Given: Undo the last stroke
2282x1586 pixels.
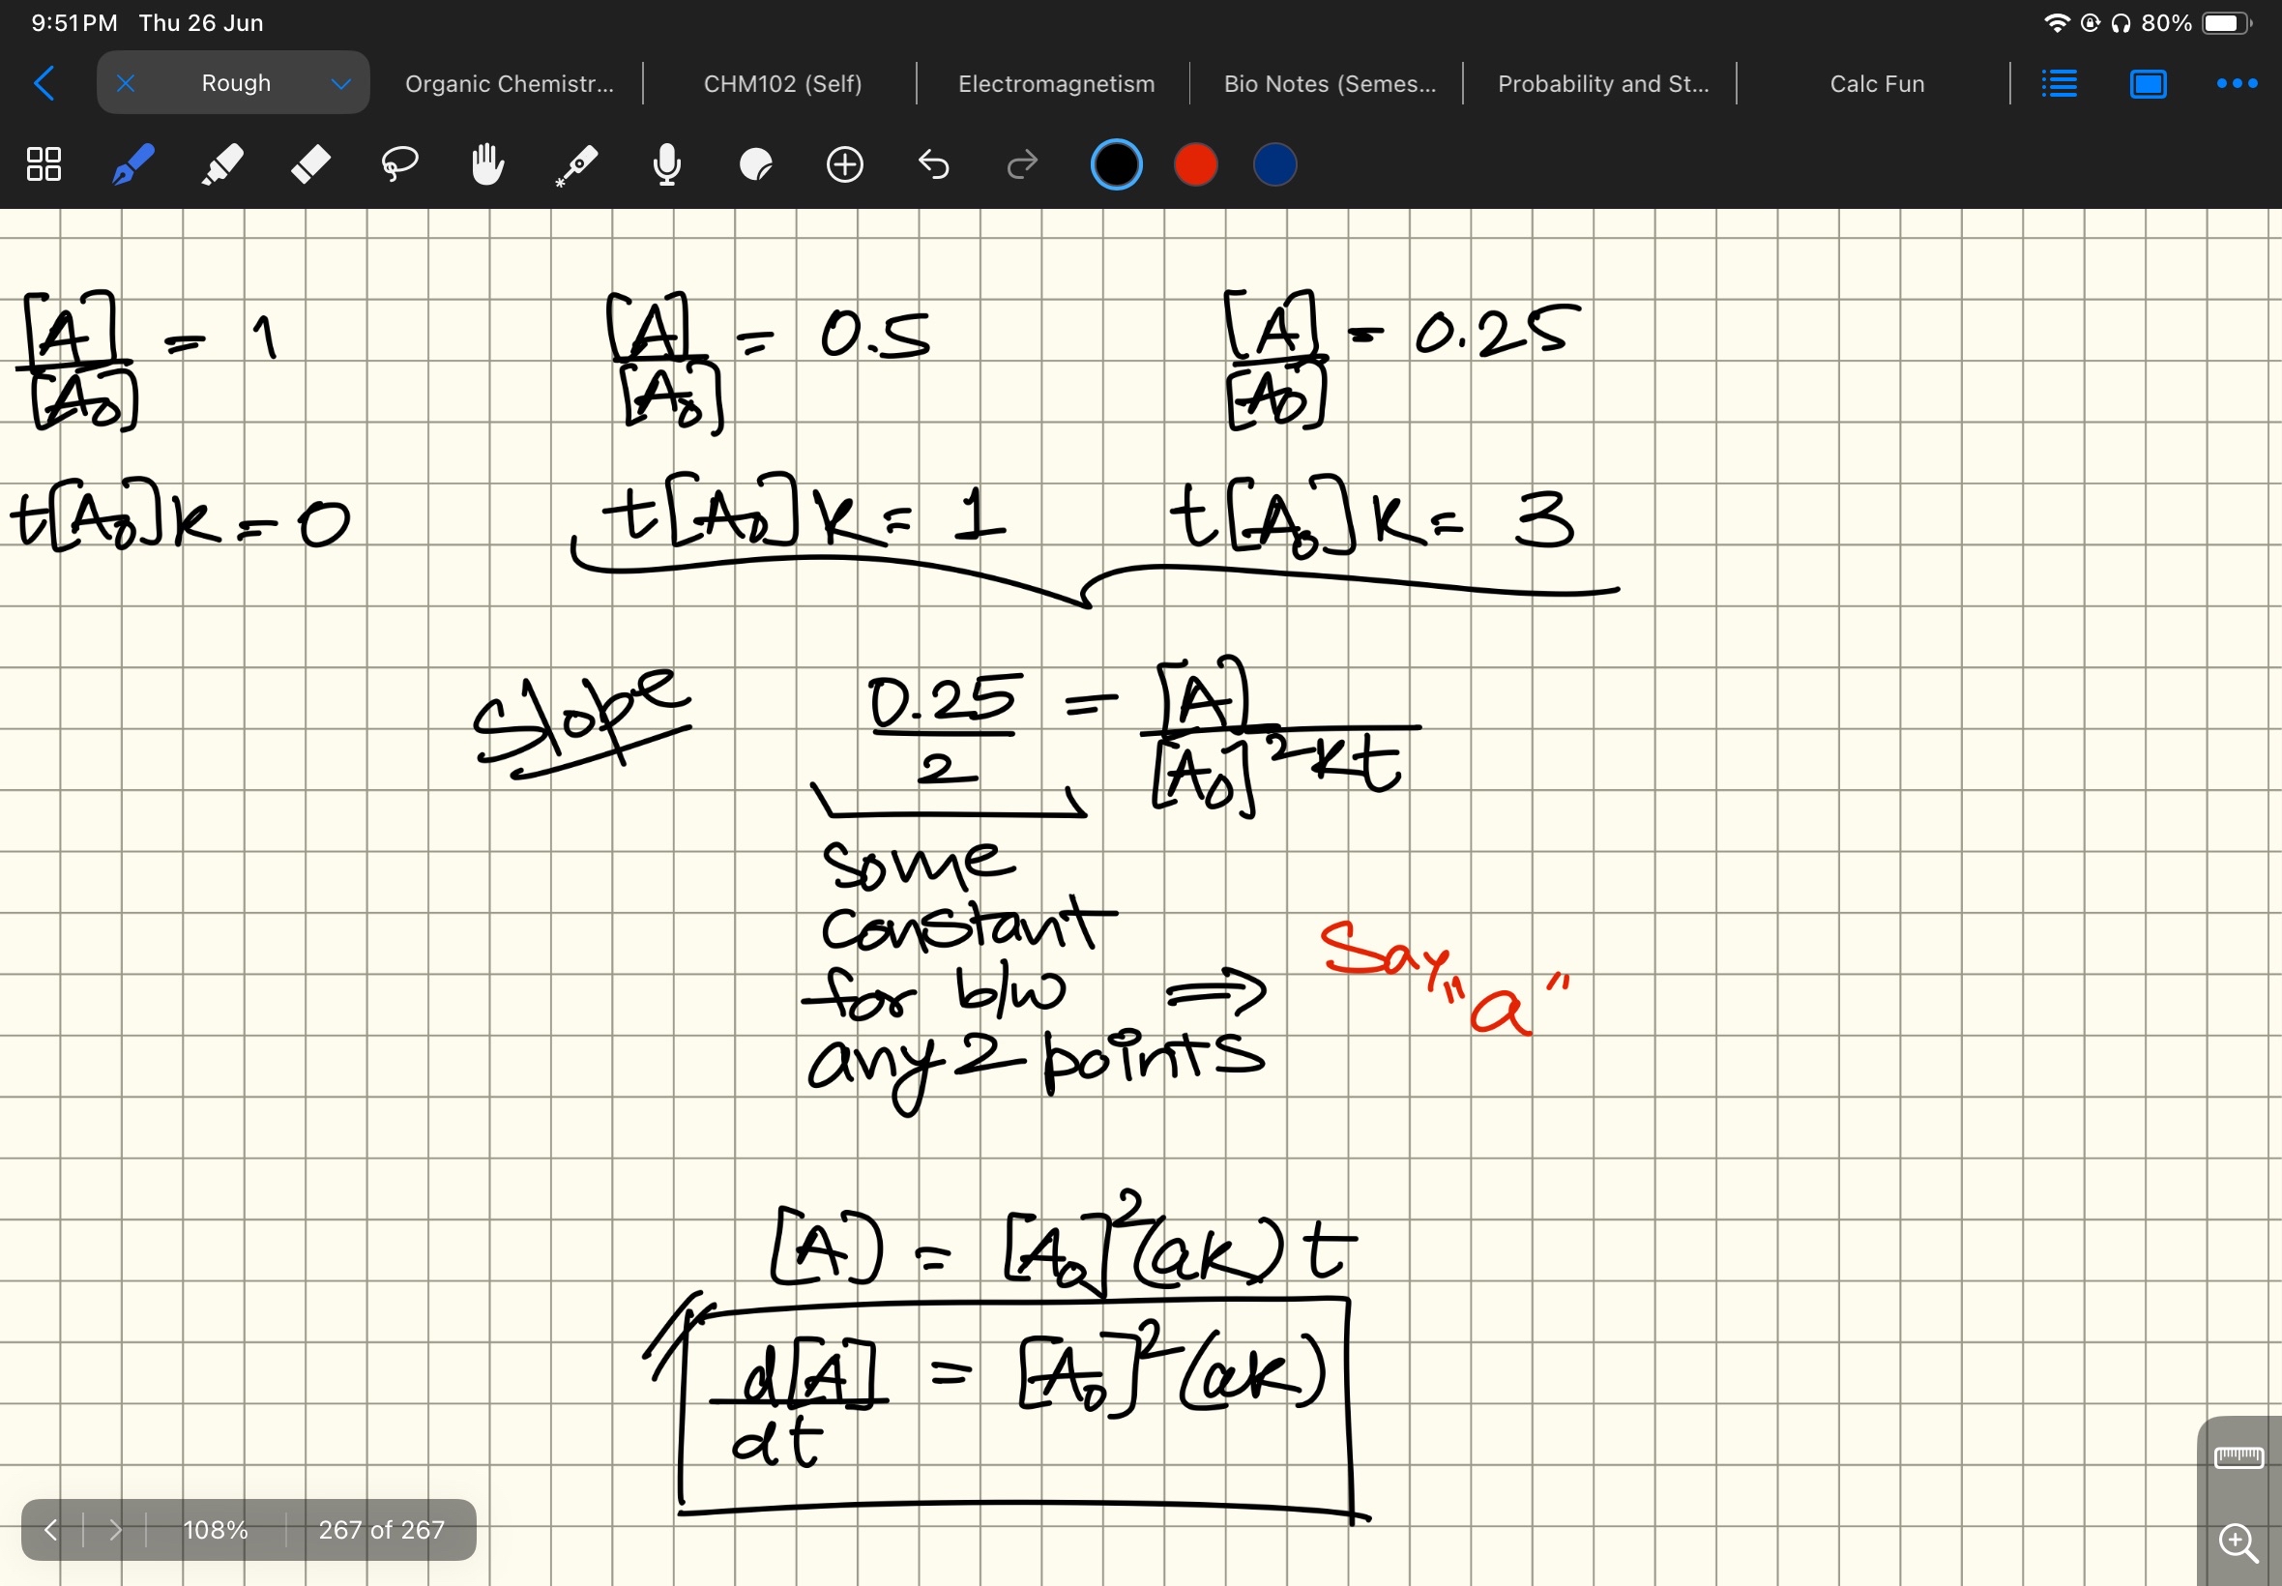Looking at the screenshot, I should pos(933,164).
